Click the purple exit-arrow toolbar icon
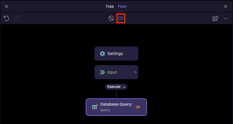Image resolution: width=233 pixels, height=124 pixels. [121, 18]
